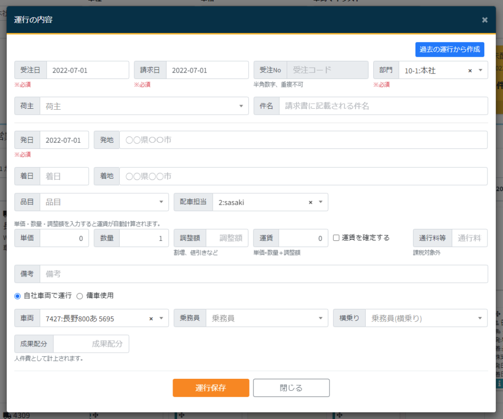Clear the 車両 selection 7427:長野800あ 5695
Screen dimensions: 503x419
[x=151, y=318]
